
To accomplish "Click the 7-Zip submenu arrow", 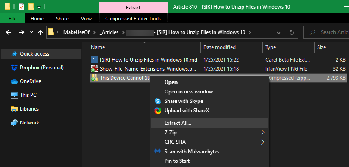I will pos(263,133).
